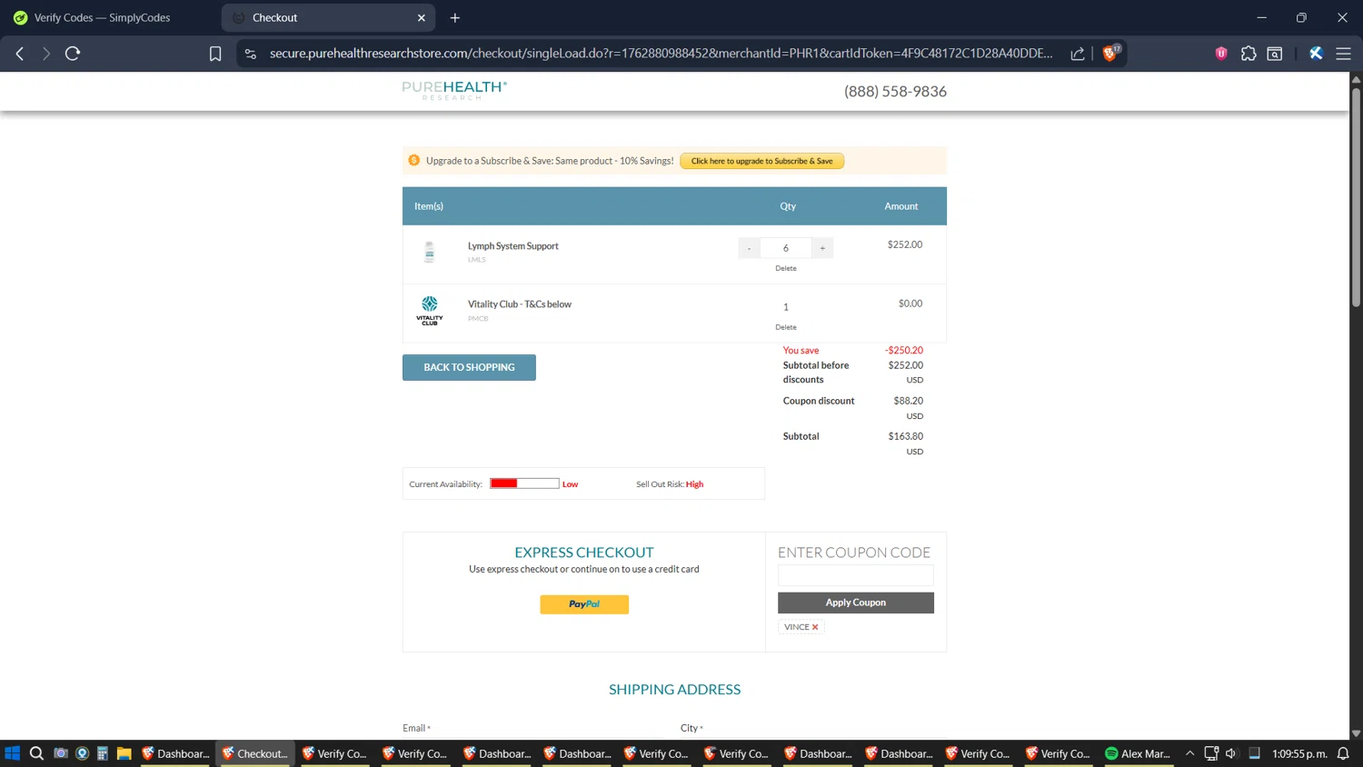Click Lymph System Support product name

click(512, 246)
